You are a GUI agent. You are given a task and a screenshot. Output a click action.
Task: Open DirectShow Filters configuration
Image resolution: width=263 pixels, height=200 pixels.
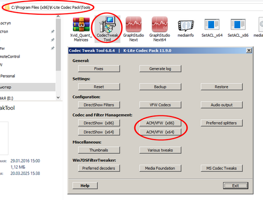(99, 105)
